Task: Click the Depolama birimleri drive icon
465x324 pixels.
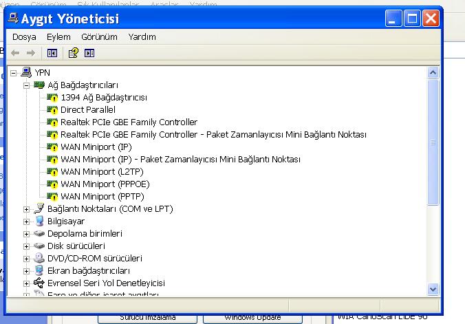Action: [x=39, y=233]
